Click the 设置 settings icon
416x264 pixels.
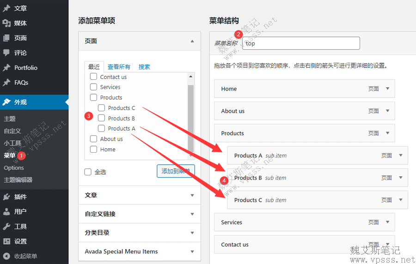(6, 241)
